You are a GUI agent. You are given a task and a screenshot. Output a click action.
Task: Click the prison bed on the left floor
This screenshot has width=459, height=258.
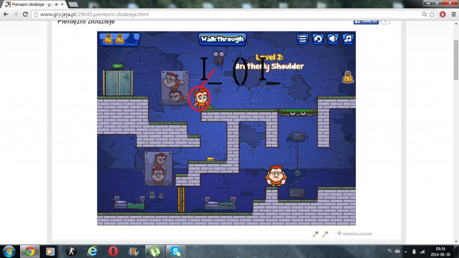(x=130, y=203)
